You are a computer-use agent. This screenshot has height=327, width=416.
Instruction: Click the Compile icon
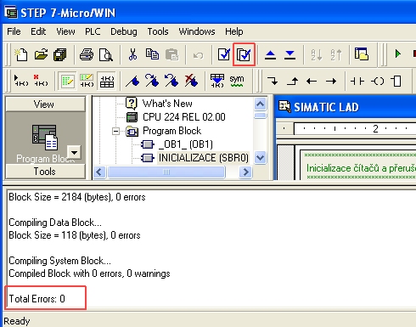224,54
